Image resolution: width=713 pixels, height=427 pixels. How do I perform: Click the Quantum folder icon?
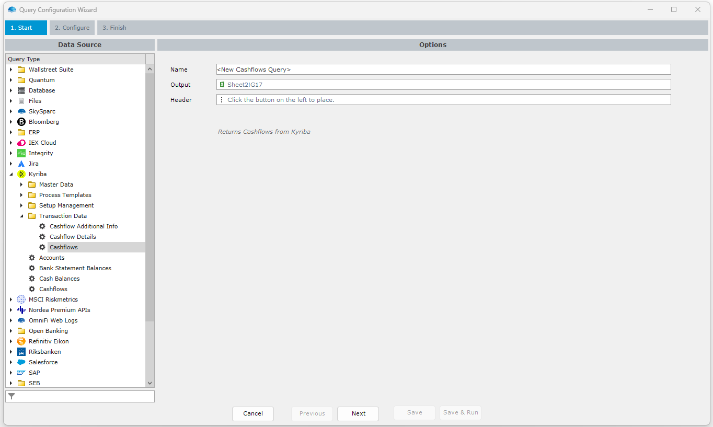click(21, 80)
